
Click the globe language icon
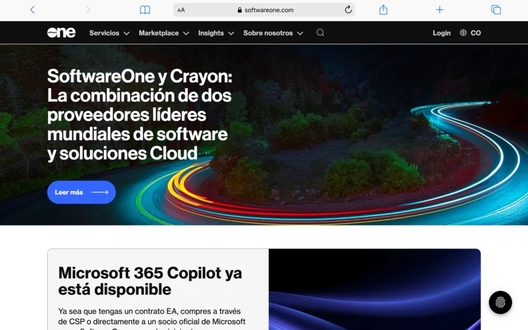(x=463, y=33)
